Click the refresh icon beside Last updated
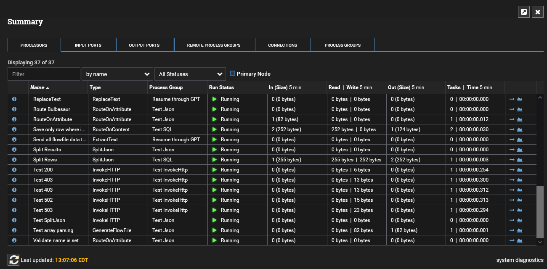 pos(14,260)
